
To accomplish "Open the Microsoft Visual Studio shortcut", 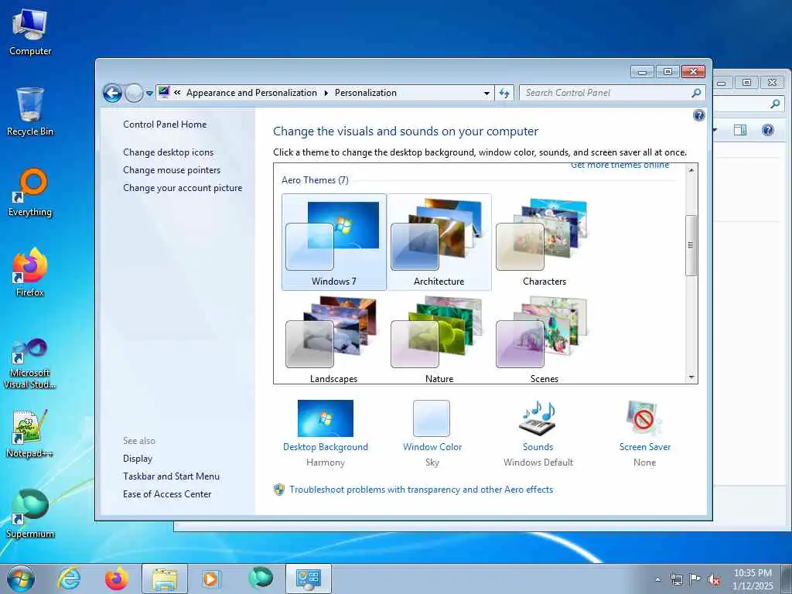I will 30,364.
